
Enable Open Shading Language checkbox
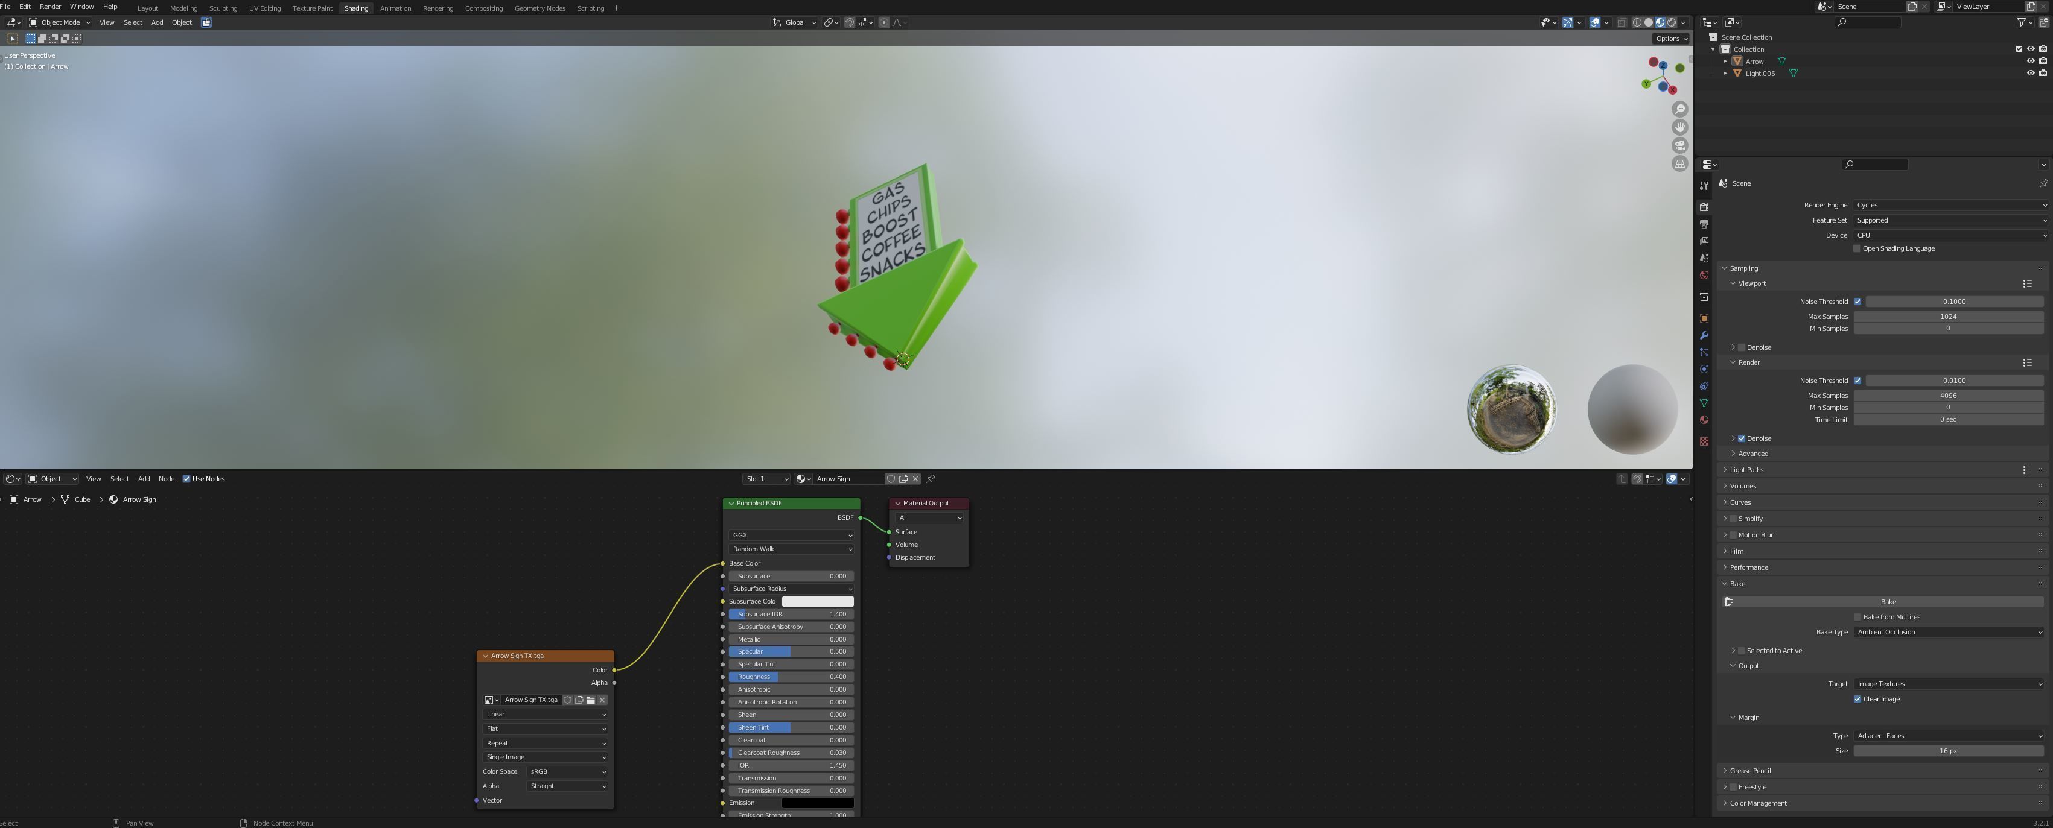(x=1857, y=248)
